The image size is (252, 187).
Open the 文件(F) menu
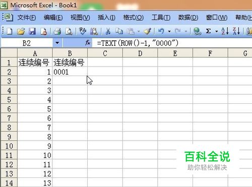27,18
